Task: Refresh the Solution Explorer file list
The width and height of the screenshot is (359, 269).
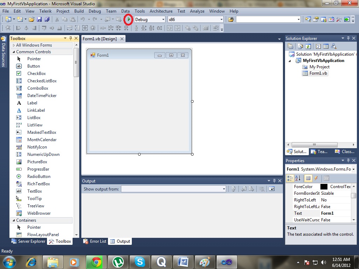Action: [x=307, y=46]
